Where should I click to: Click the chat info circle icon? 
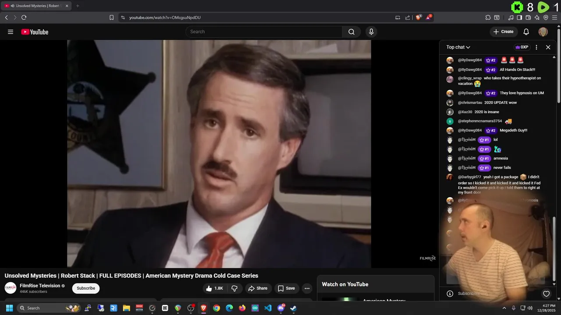coord(450,294)
